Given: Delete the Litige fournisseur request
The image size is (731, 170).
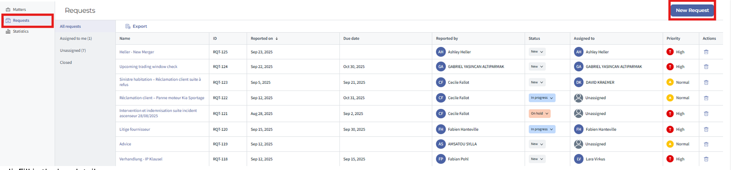Looking at the screenshot, I should pyautogui.click(x=706, y=129).
